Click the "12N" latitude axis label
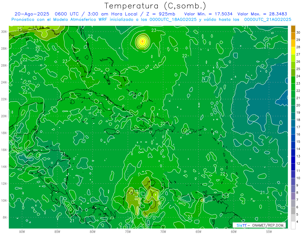Image resolution: width=305 pixels, height=235 pixels. click(x=4, y=184)
